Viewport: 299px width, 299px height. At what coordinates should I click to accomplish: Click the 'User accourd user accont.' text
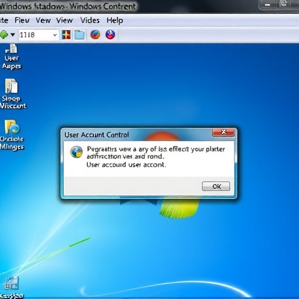tap(126, 165)
